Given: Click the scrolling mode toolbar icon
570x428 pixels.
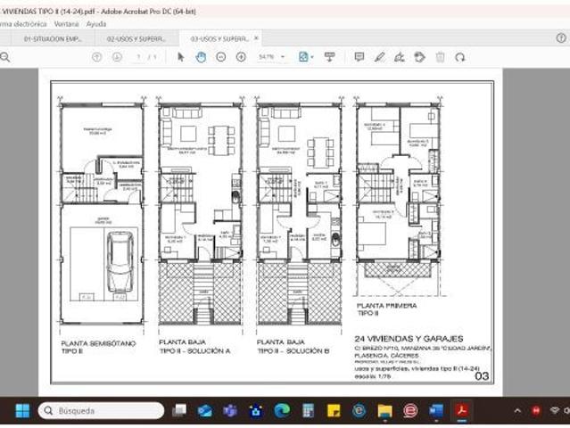Looking at the screenshot, I should (330, 57).
